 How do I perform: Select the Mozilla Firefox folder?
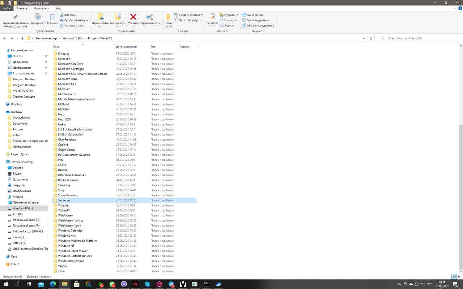point(67,94)
